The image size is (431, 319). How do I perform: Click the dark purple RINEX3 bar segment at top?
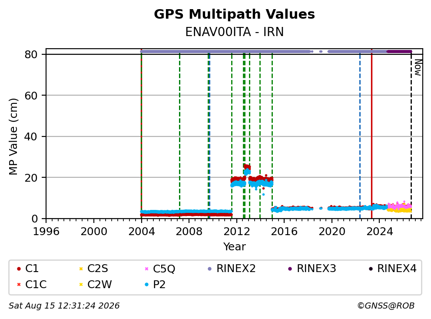click(x=399, y=51)
